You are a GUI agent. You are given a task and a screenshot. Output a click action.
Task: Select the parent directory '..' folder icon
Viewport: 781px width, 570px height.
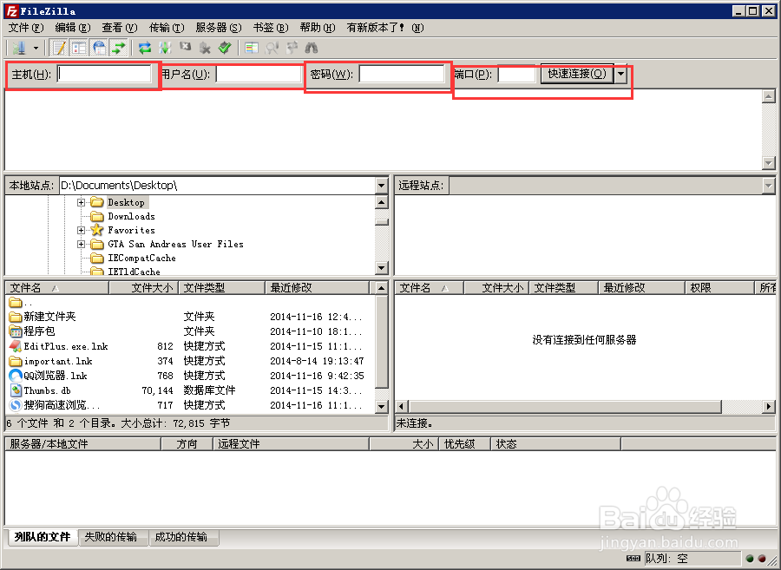(x=16, y=302)
